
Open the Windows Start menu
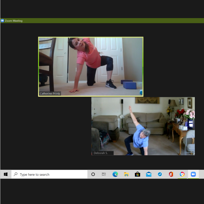5,174
